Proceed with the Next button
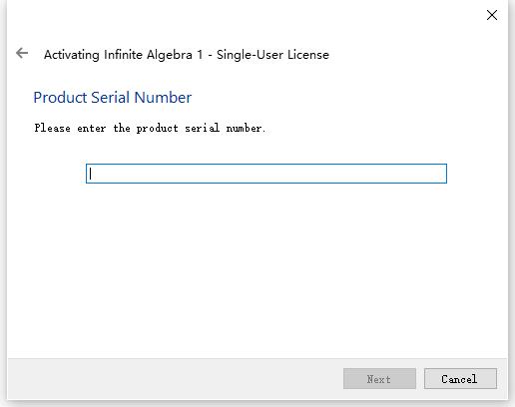The image size is (515, 407). click(x=379, y=378)
